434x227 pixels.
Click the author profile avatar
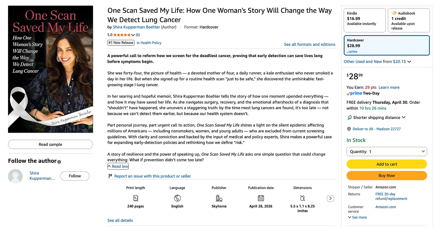[x=15, y=176]
